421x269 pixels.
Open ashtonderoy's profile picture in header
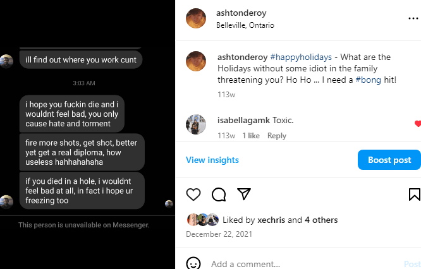tap(196, 19)
